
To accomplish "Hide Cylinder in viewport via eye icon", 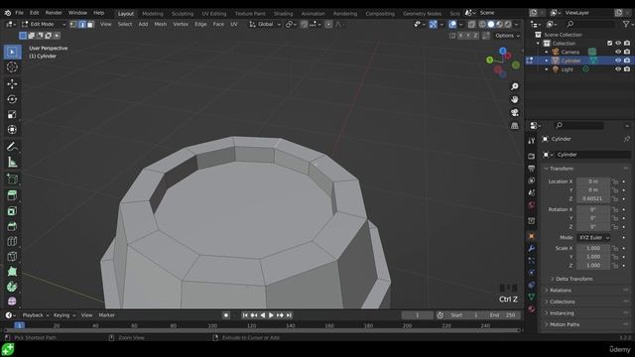I will click(x=618, y=60).
